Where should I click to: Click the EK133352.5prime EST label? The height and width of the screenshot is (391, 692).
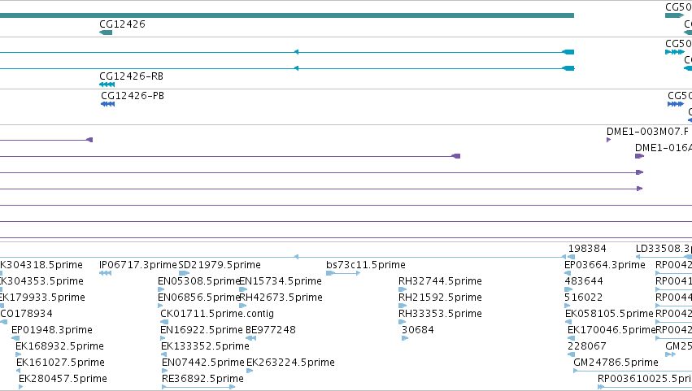click(x=205, y=346)
